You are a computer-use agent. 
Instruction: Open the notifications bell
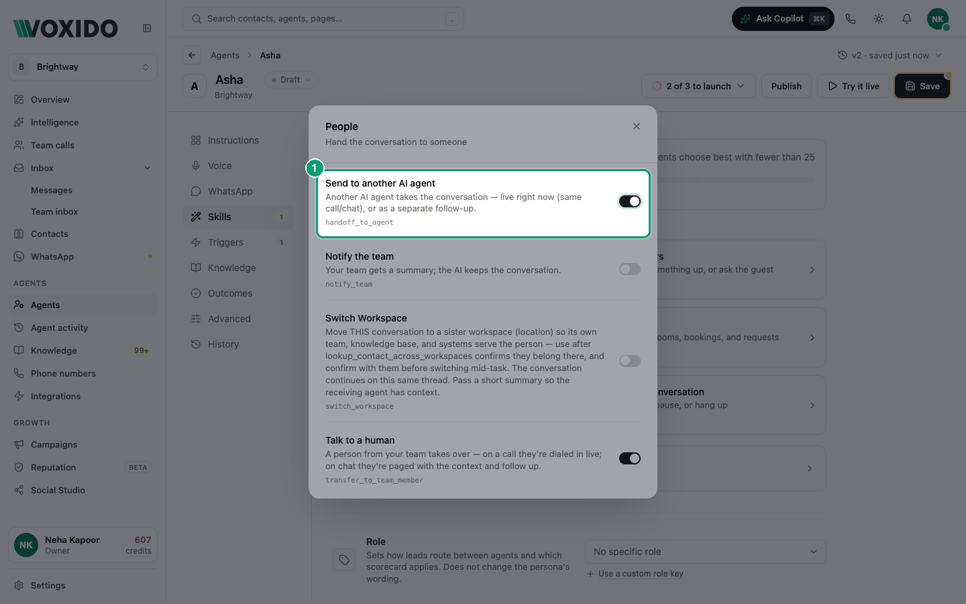click(907, 19)
